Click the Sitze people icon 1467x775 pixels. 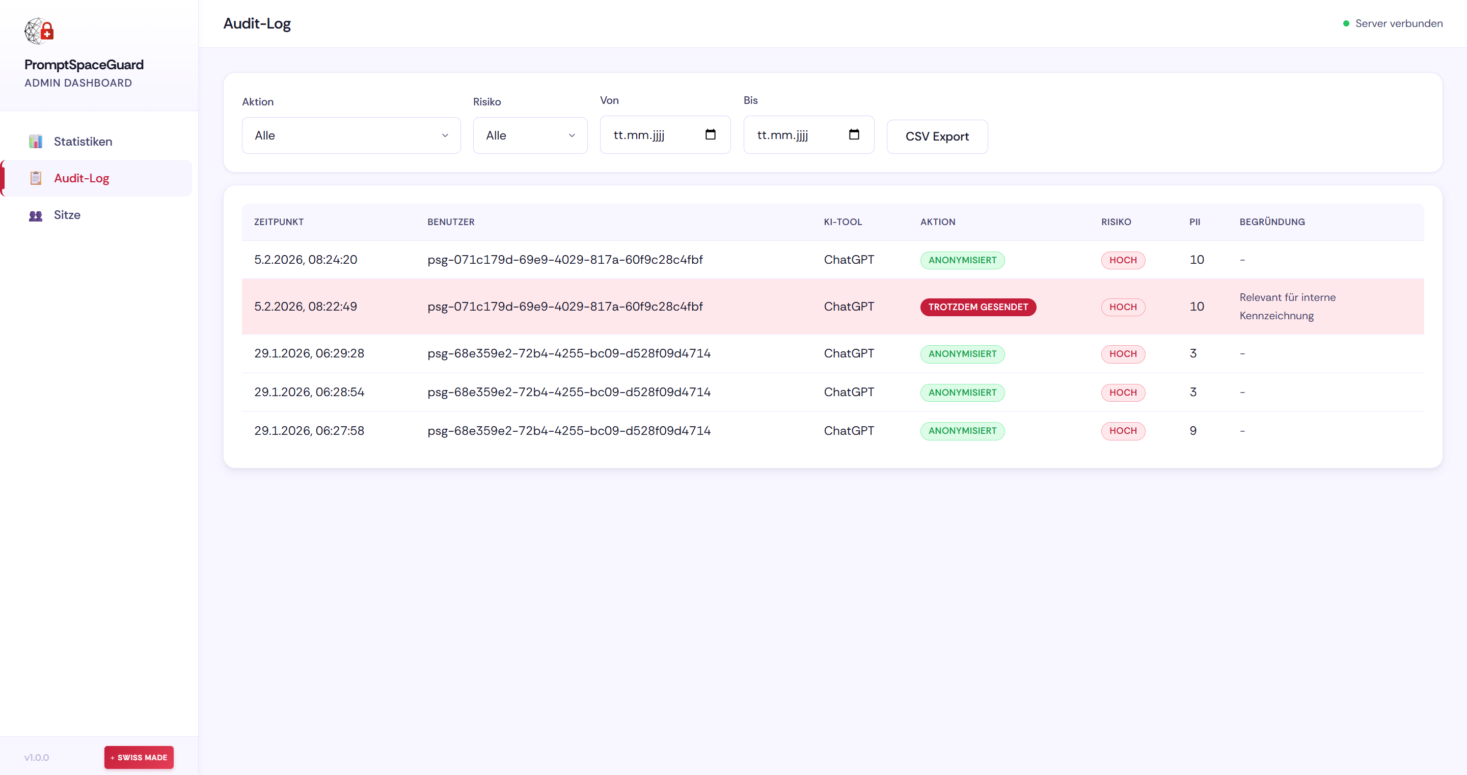[35, 215]
